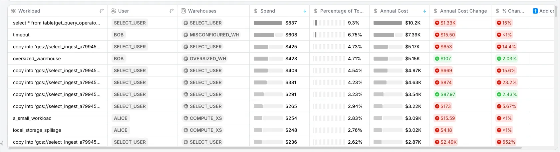Click the pivot arrow icon in User header
Screen dimensions: 560x152
pyautogui.click(x=171, y=11)
